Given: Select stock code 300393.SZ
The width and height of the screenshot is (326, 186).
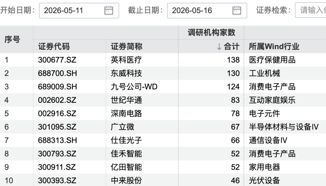Looking at the screenshot, I should (57, 180).
